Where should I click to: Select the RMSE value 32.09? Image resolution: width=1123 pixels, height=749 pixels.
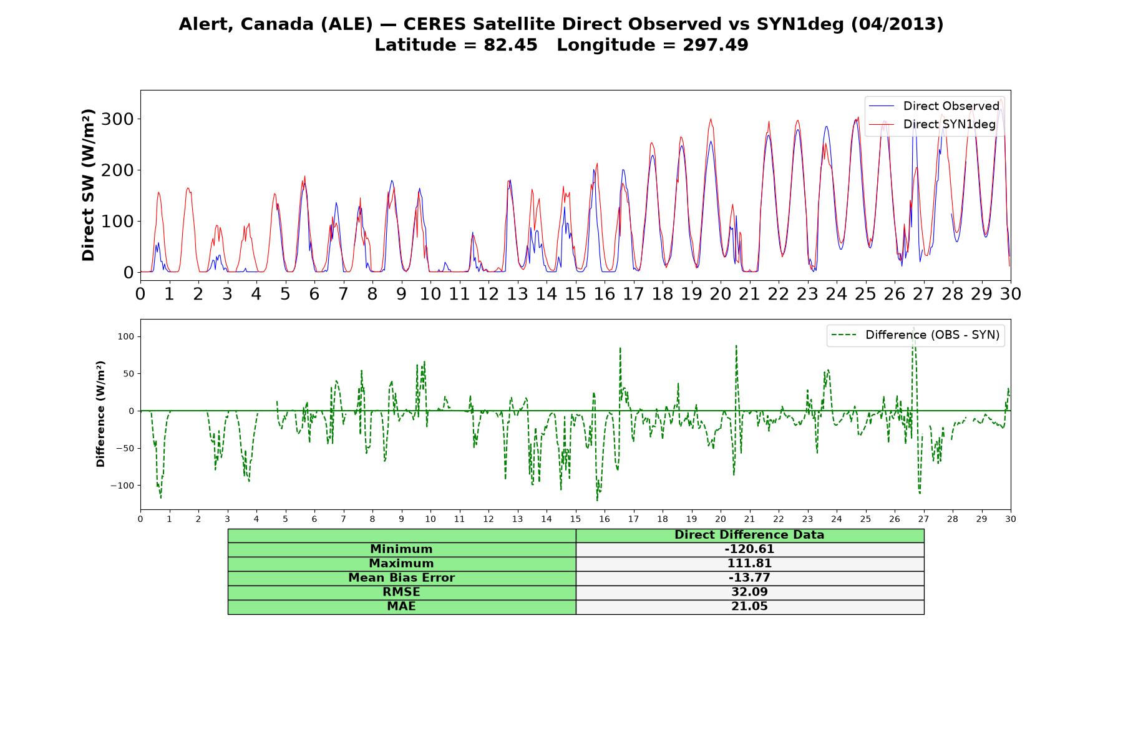tap(749, 592)
